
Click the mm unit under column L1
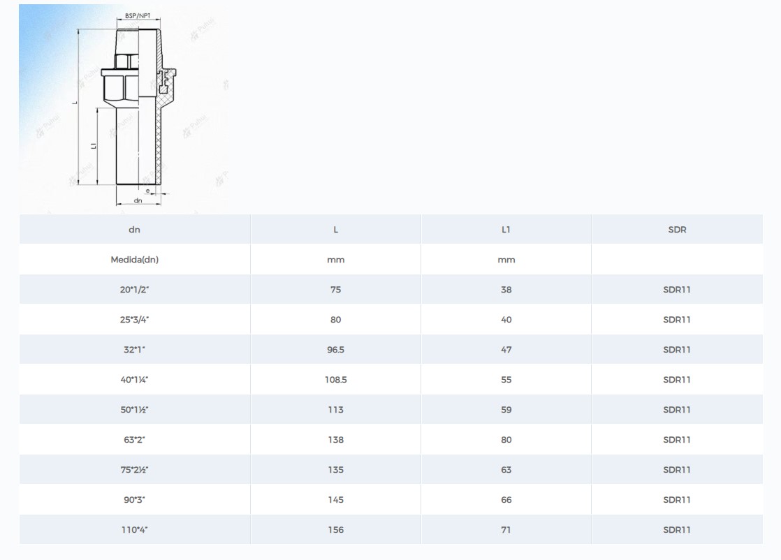pos(506,260)
